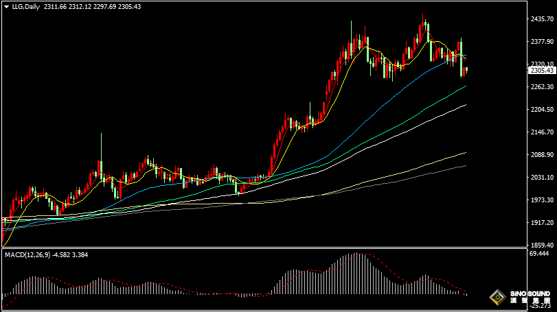Click the 69.444 MACD scale label

(539, 254)
